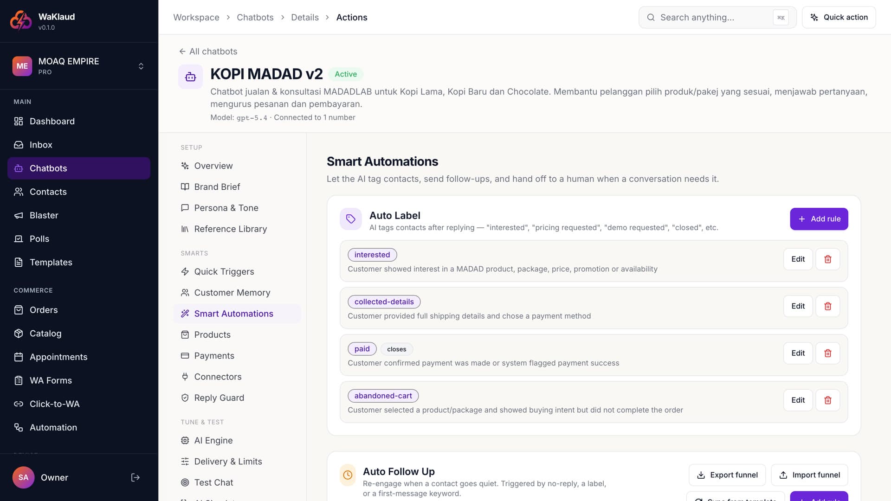The height and width of the screenshot is (501, 891).
Task: Open WA Forms in the sidebar
Action: (x=79, y=380)
